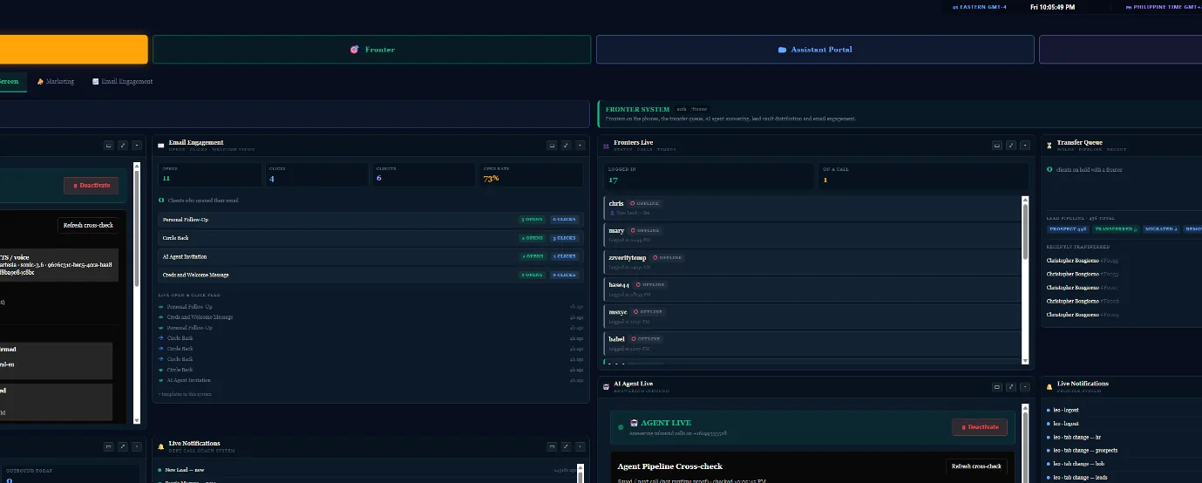
Task: Click the Transfer Queue hourglass icon
Action: [x=1049, y=146]
